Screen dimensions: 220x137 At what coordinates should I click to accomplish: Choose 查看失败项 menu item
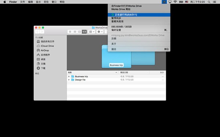point(139,22)
